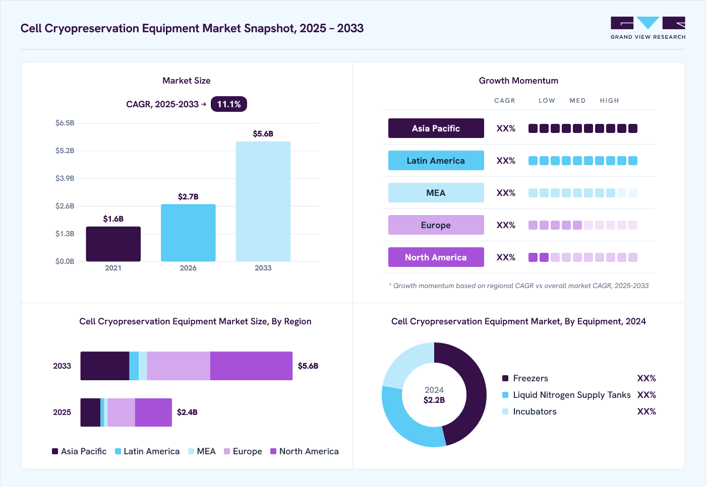Screen dimensions: 706x486
Task: Click the 11.1% CAGR badge
Action: click(x=229, y=104)
